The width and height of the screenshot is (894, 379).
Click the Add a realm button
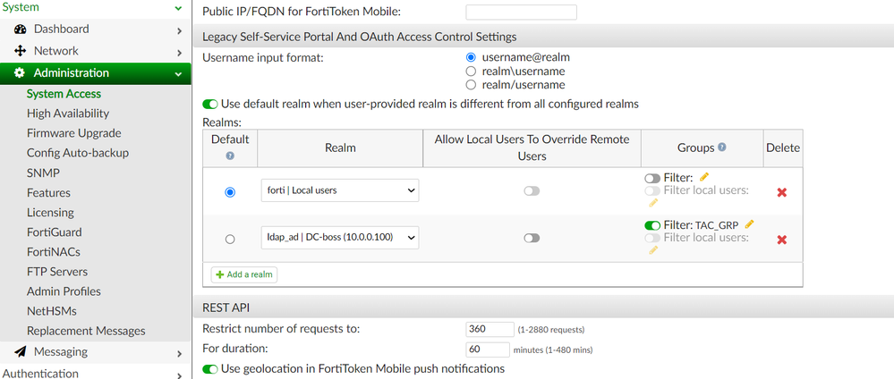[243, 274]
